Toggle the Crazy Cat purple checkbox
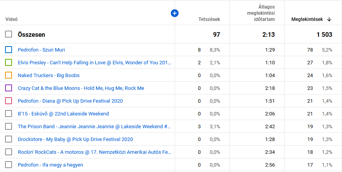This screenshot has width=342, height=172. coord(9,88)
